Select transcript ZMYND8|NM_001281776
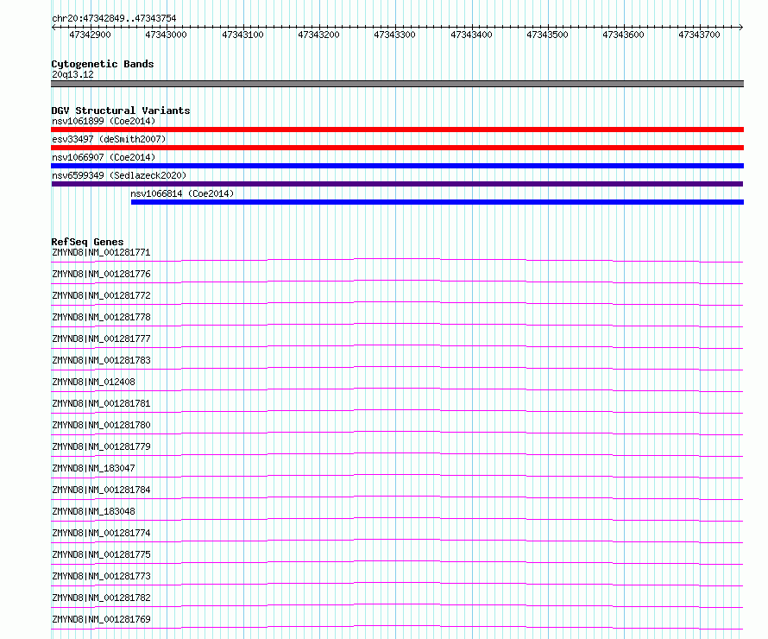This screenshot has width=768, height=639. pyautogui.click(x=101, y=274)
